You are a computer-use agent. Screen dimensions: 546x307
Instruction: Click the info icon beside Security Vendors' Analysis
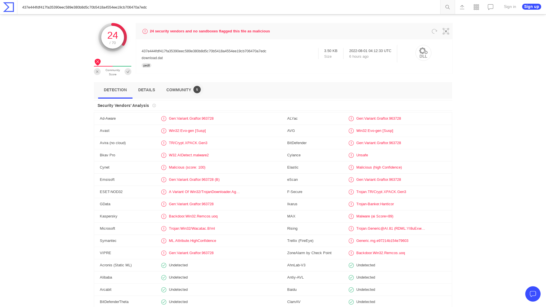154,105
